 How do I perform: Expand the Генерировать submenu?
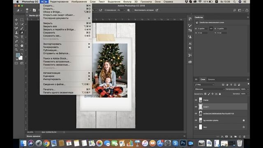[66, 47]
